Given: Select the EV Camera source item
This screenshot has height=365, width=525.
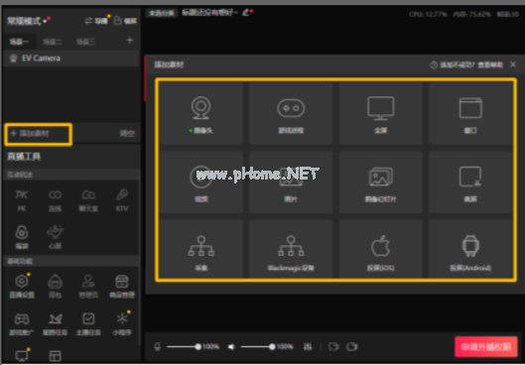Looking at the screenshot, I should point(71,59).
